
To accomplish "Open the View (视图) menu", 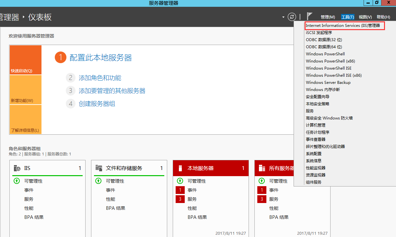I will coord(365,17).
